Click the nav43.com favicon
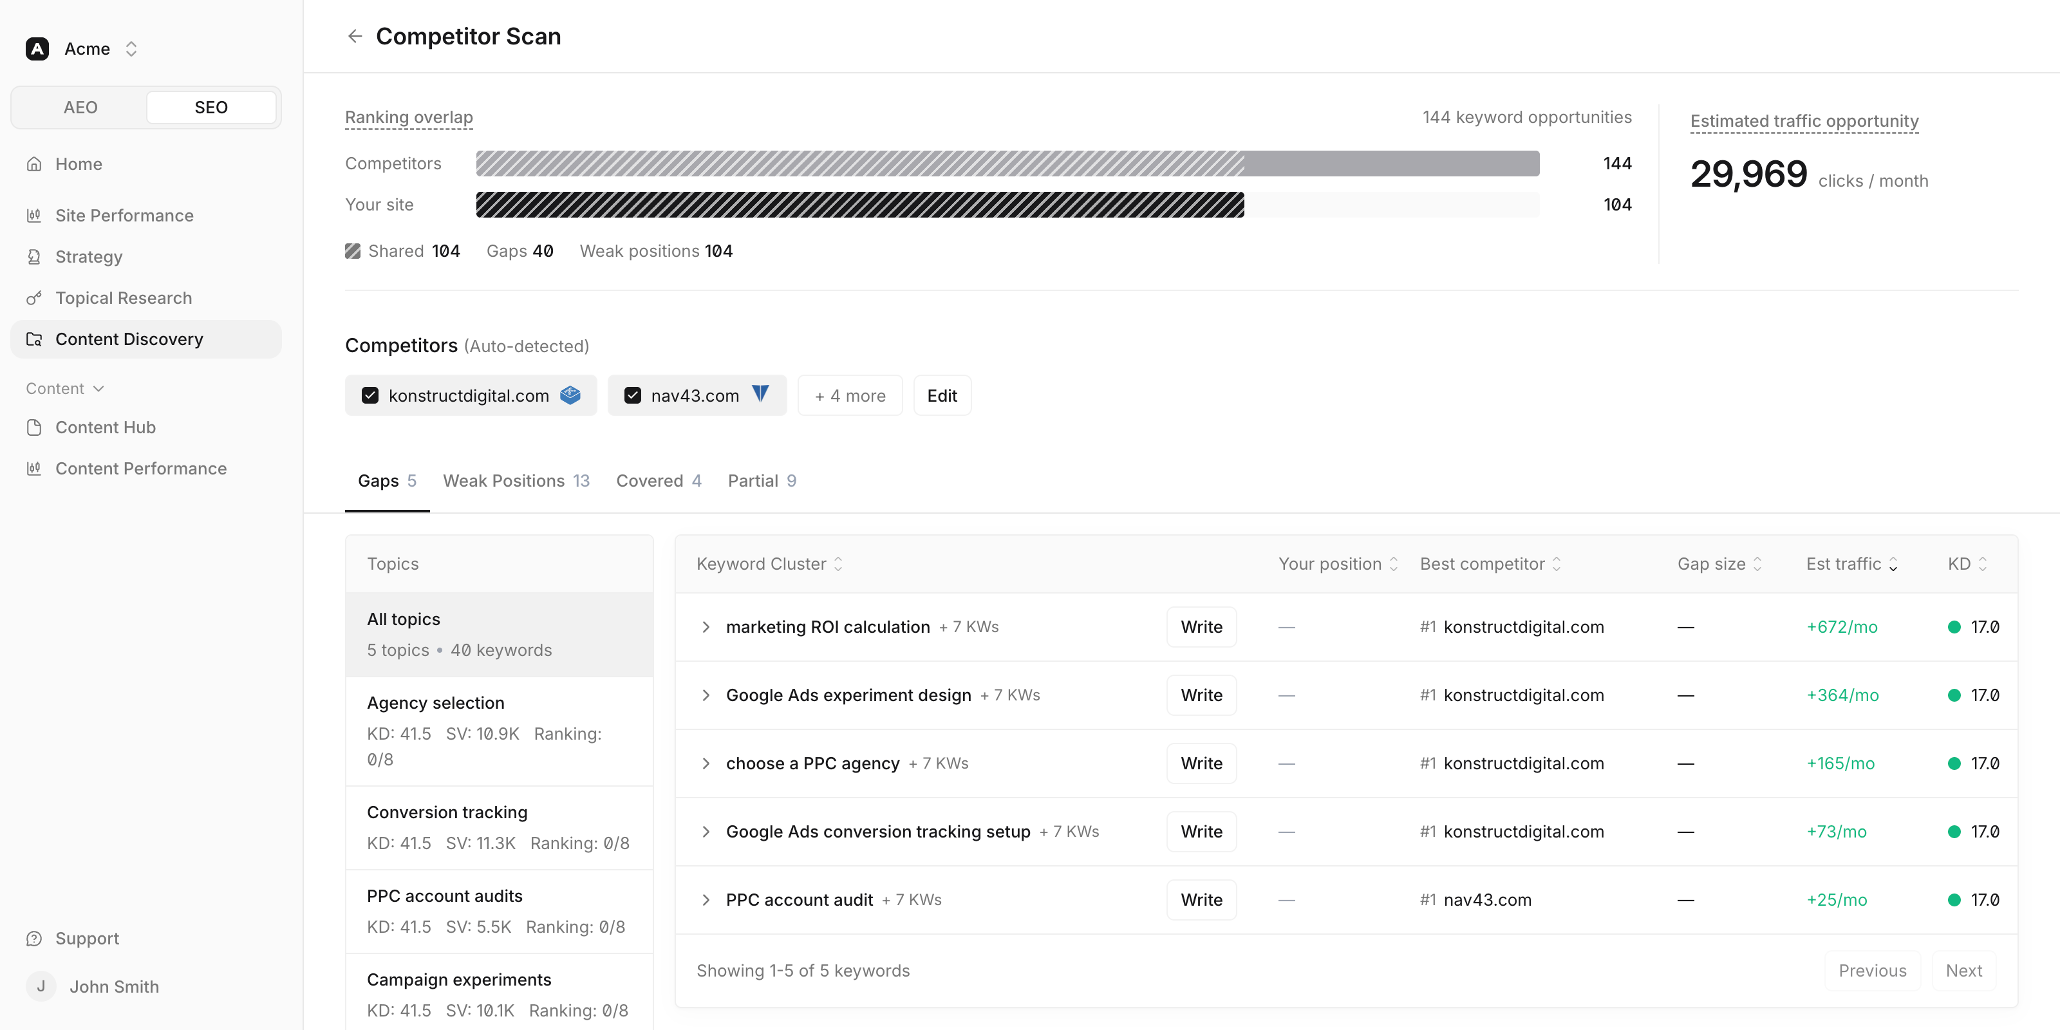Image resolution: width=2060 pixels, height=1030 pixels. 760,394
